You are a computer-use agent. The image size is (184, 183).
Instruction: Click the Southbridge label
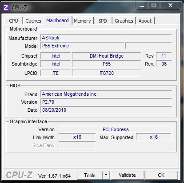24,64
